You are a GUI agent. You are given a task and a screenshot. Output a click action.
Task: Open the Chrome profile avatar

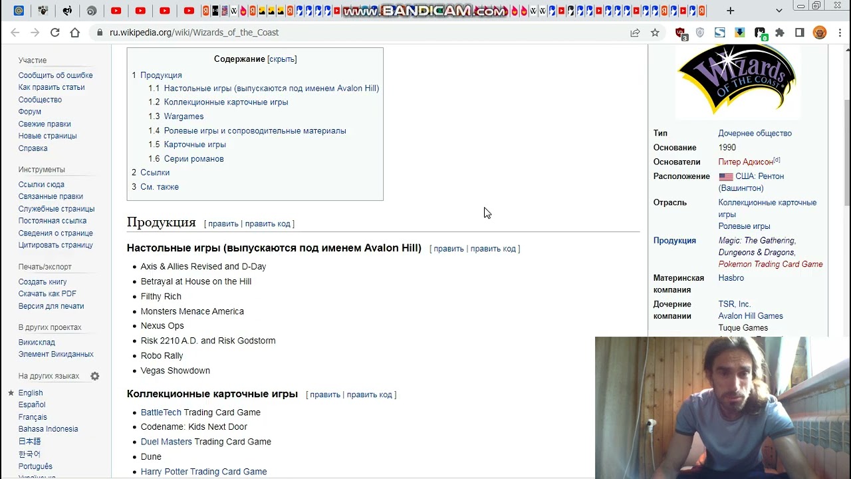[820, 33]
